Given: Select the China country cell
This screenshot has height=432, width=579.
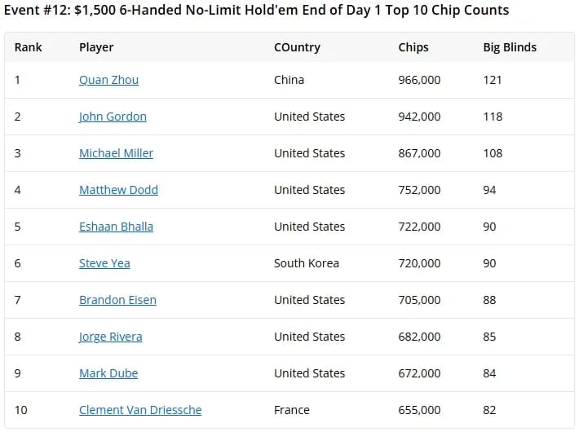Looking at the screenshot, I should [289, 80].
